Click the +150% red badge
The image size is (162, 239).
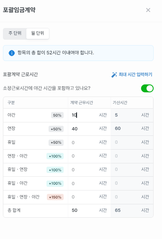coord(55,197)
